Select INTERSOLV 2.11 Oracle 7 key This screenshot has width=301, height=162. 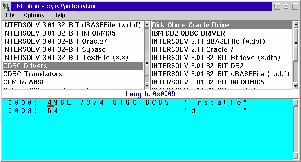click(x=222, y=50)
